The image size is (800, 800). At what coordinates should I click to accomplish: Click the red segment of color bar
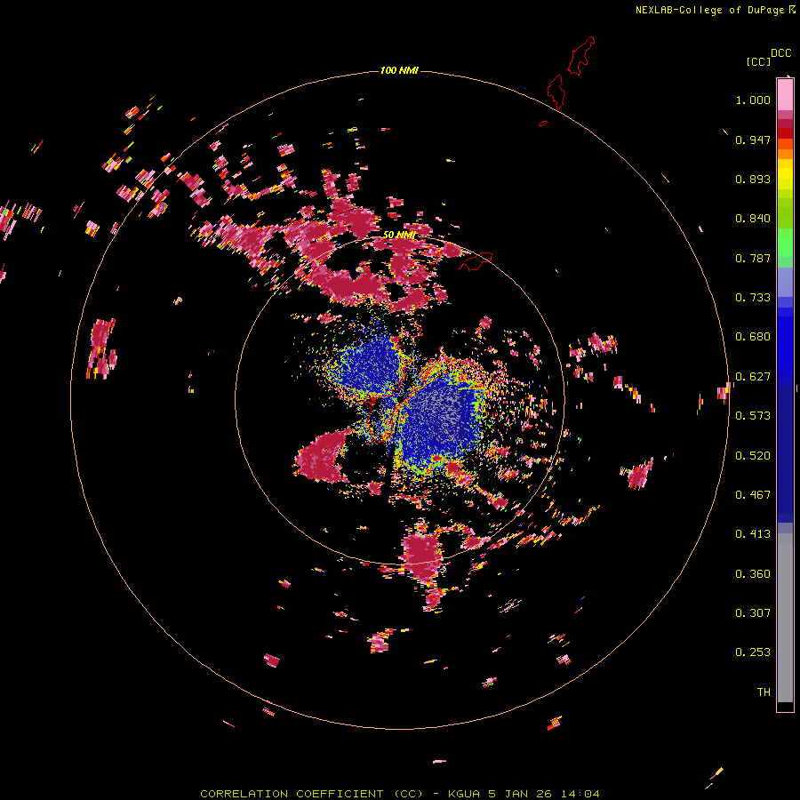point(785,133)
